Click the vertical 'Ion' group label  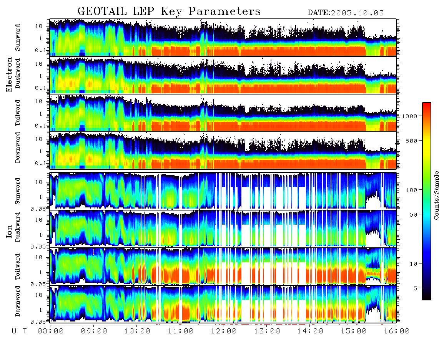[9, 231]
